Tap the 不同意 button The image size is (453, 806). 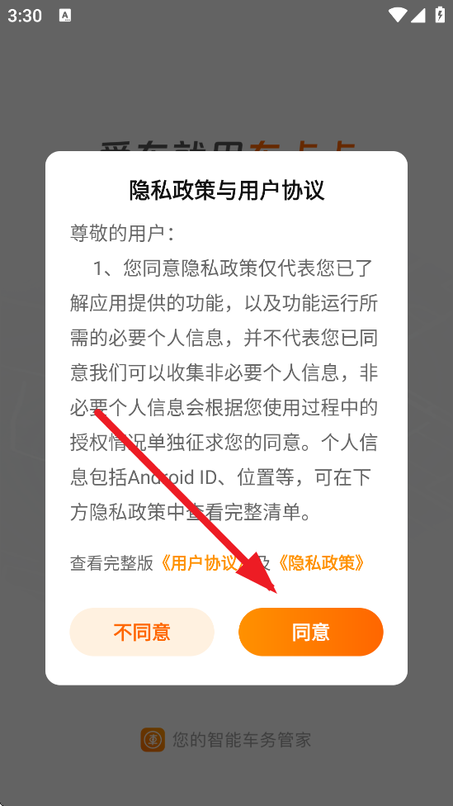[x=142, y=632]
